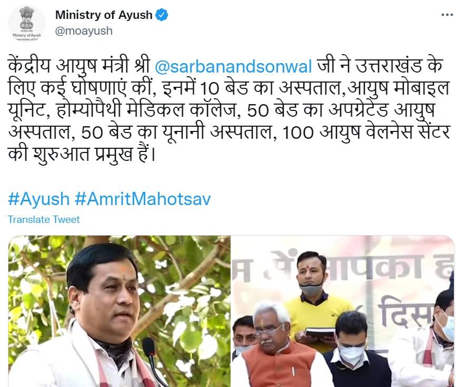Click the blue verified badge icon
Viewport: 466px width, 387px height.
tap(162, 15)
